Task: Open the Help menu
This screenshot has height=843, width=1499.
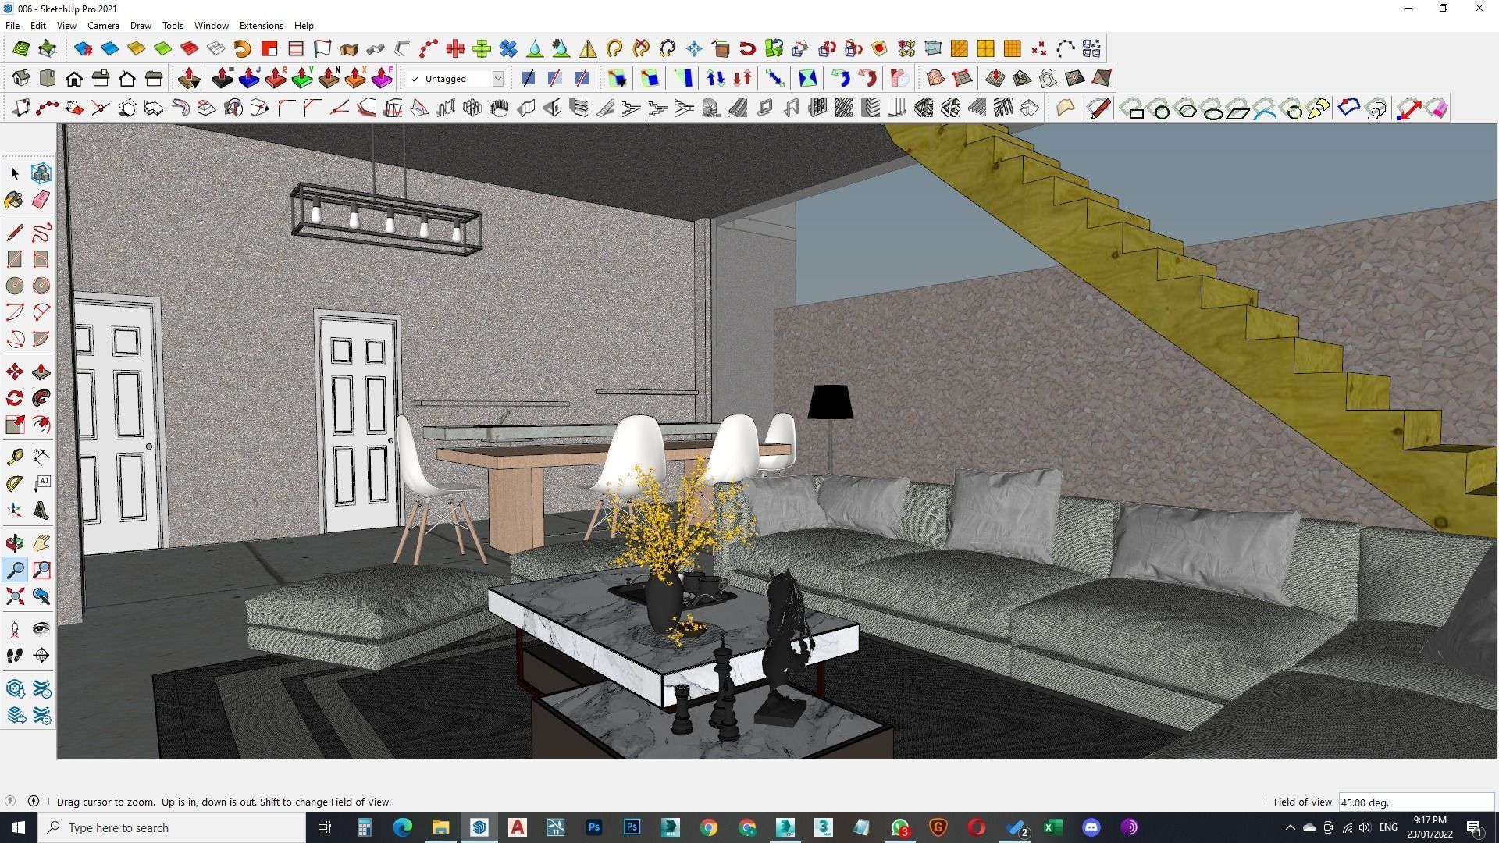Action: (x=304, y=26)
